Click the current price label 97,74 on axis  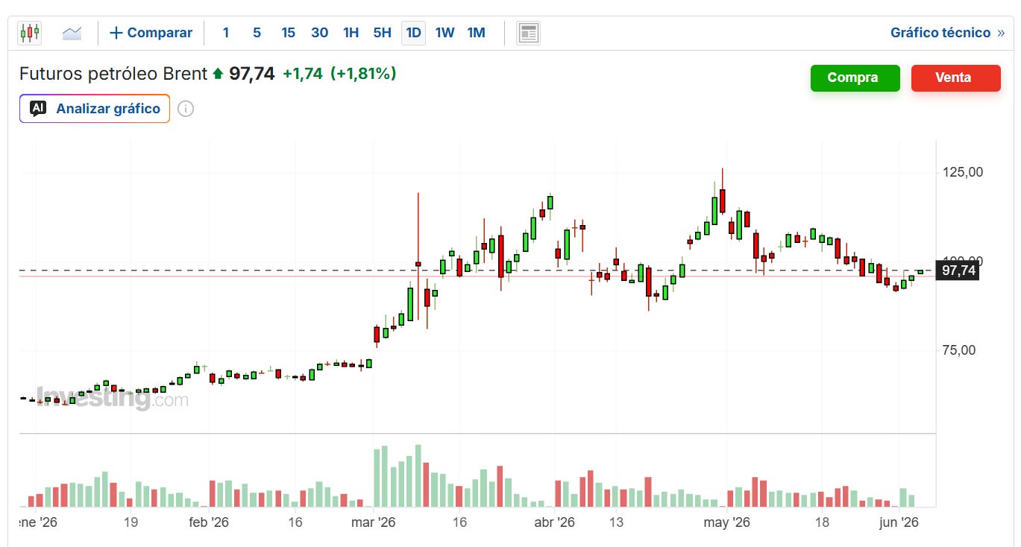[958, 271]
